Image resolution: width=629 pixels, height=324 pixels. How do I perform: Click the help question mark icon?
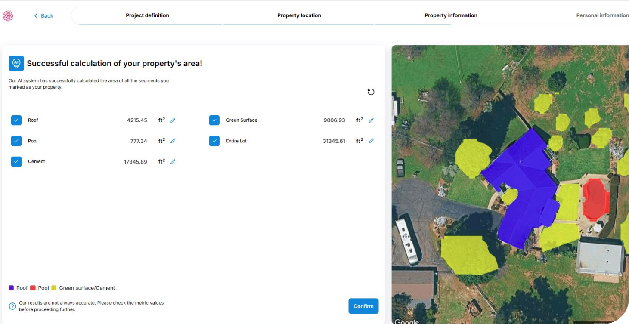tap(12, 306)
